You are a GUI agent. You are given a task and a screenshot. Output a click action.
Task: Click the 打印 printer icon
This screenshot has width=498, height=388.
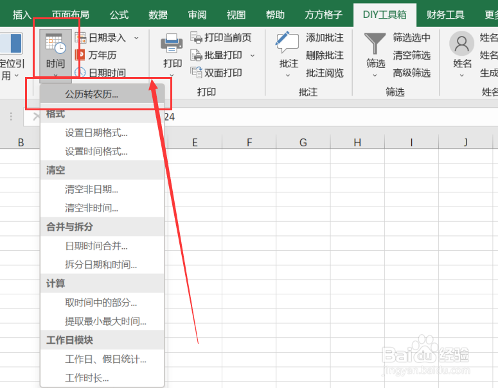[x=172, y=44]
